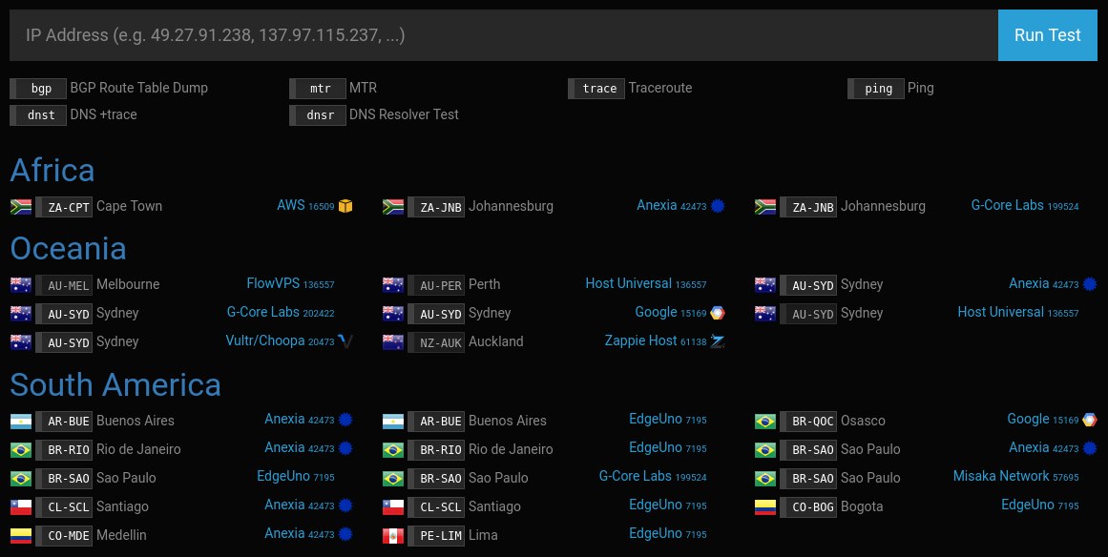Click the Vultr logo icon in Sydney row

pos(345,341)
